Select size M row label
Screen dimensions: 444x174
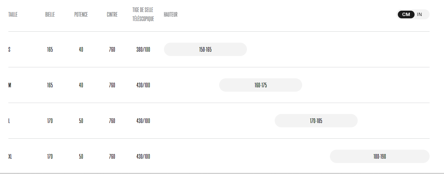[x=10, y=85]
